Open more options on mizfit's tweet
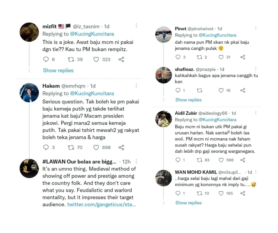 point(136,26)
